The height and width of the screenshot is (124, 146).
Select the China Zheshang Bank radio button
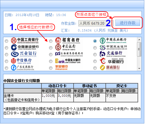95,68
